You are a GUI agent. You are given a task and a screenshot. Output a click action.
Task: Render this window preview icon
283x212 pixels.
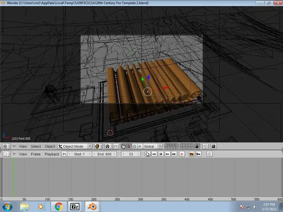(x=214, y=146)
